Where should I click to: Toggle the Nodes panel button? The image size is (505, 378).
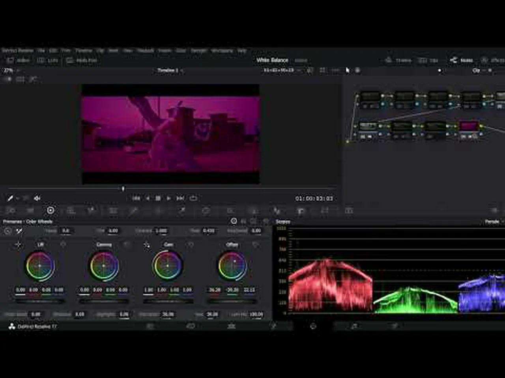462,60
